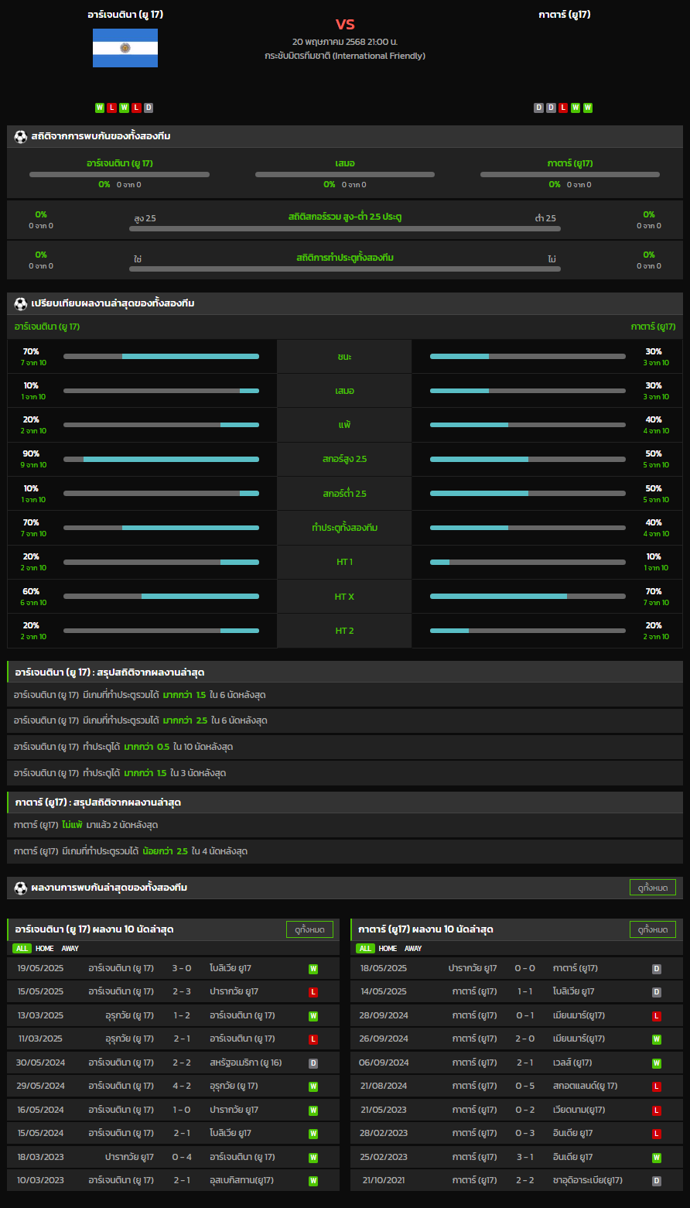
Task: Click the D result badge for match 18/05/2025
Action: coord(657,968)
